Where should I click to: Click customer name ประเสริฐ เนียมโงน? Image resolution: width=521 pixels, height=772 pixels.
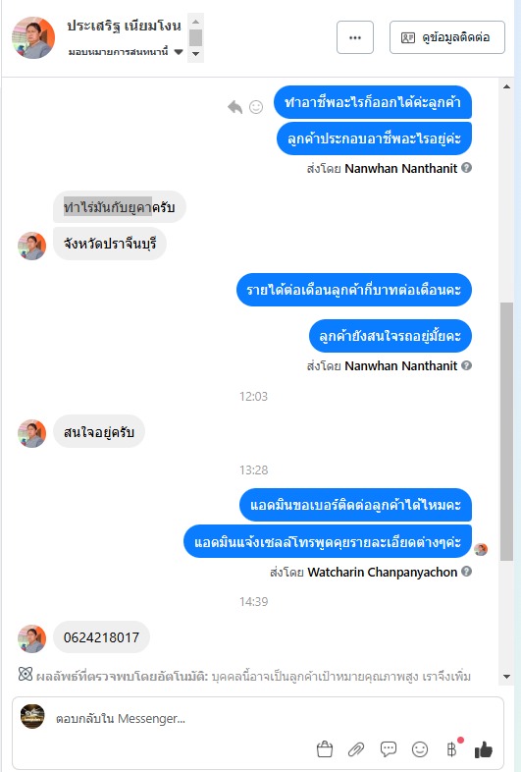point(124,26)
